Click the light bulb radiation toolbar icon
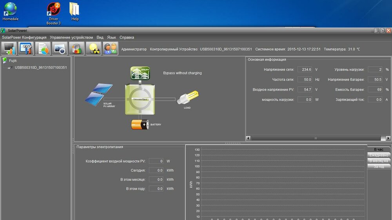The image size is (392, 220). (x=93, y=49)
